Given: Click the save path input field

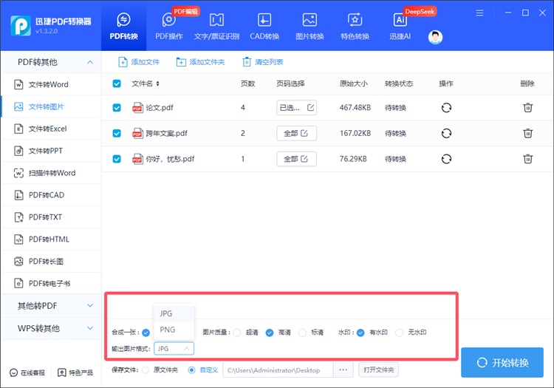Looking at the screenshot, I should (x=278, y=370).
